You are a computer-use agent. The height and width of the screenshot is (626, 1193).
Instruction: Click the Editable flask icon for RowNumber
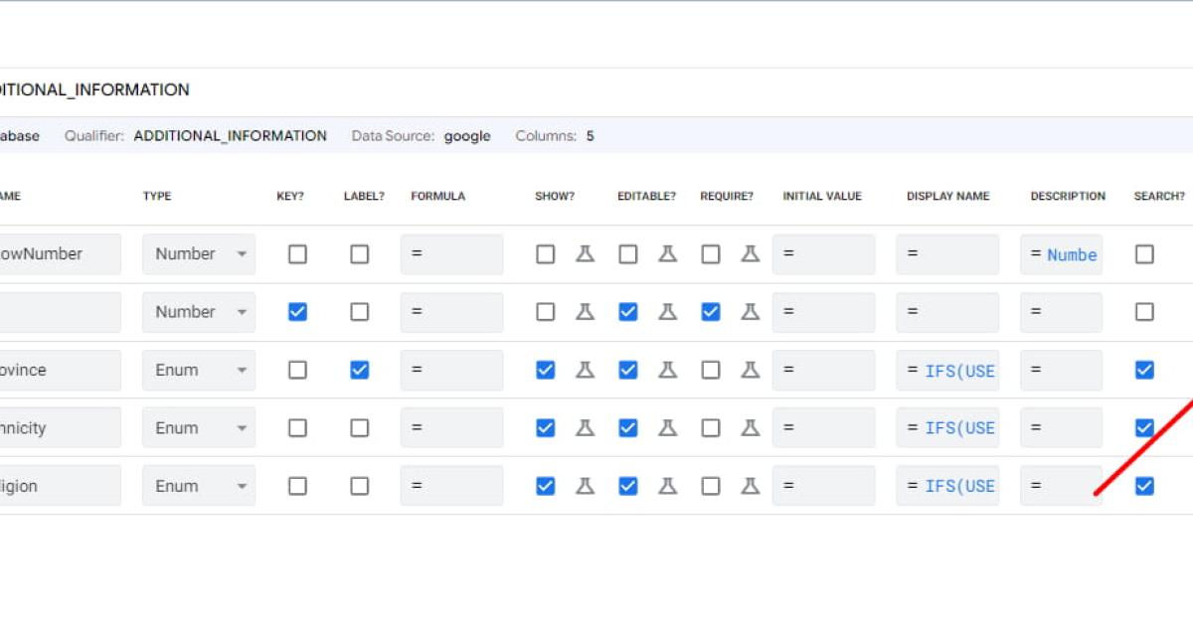click(667, 253)
